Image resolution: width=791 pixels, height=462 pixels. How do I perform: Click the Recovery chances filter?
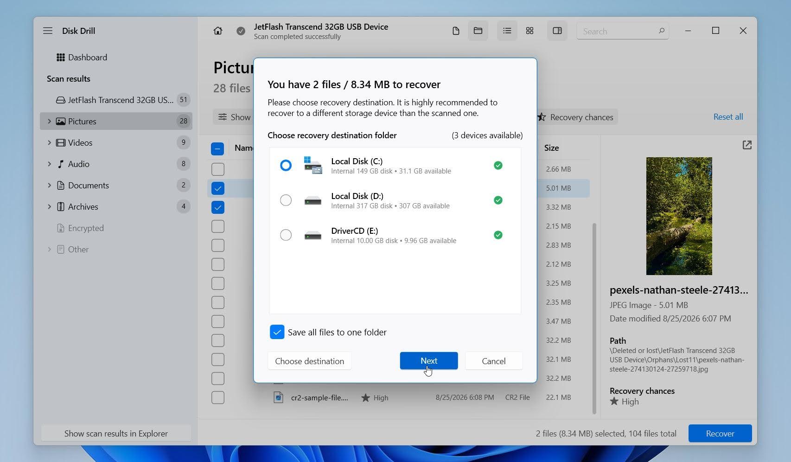tap(577, 117)
